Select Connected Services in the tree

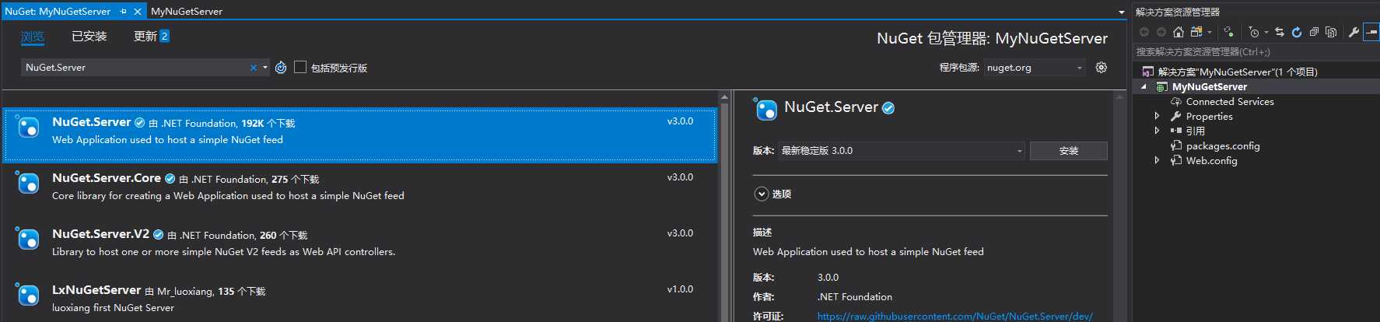tap(1230, 102)
